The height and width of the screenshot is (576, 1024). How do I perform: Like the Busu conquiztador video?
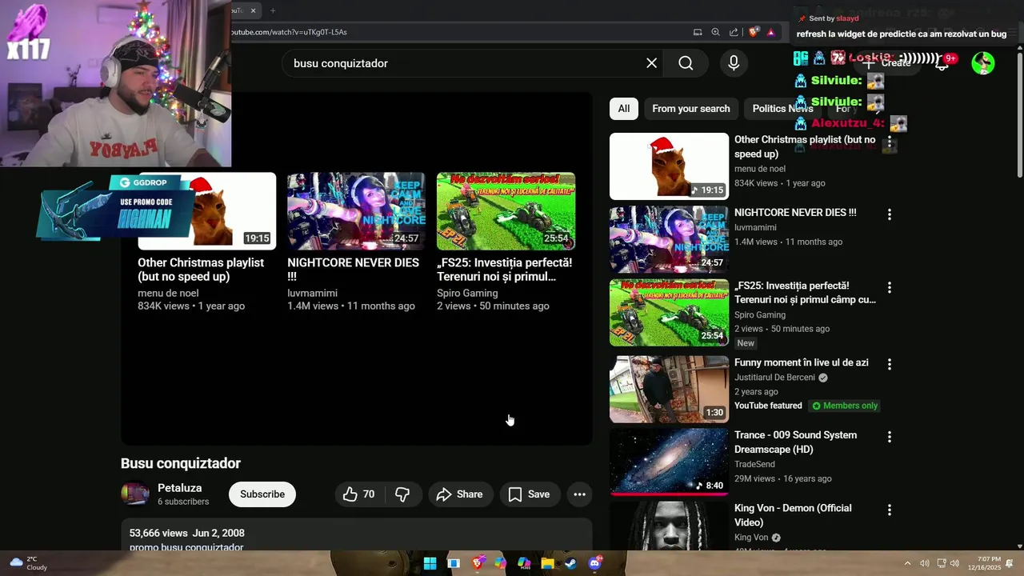pos(359,494)
